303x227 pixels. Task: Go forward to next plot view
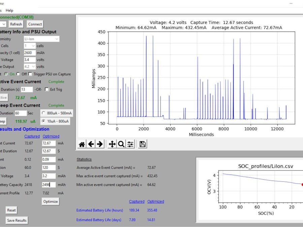pyautogui.click(x=100, y=144)
